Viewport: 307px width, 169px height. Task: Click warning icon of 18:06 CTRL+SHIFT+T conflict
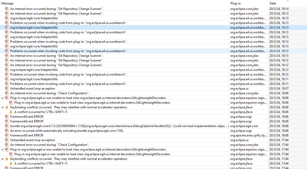(11, 112)
